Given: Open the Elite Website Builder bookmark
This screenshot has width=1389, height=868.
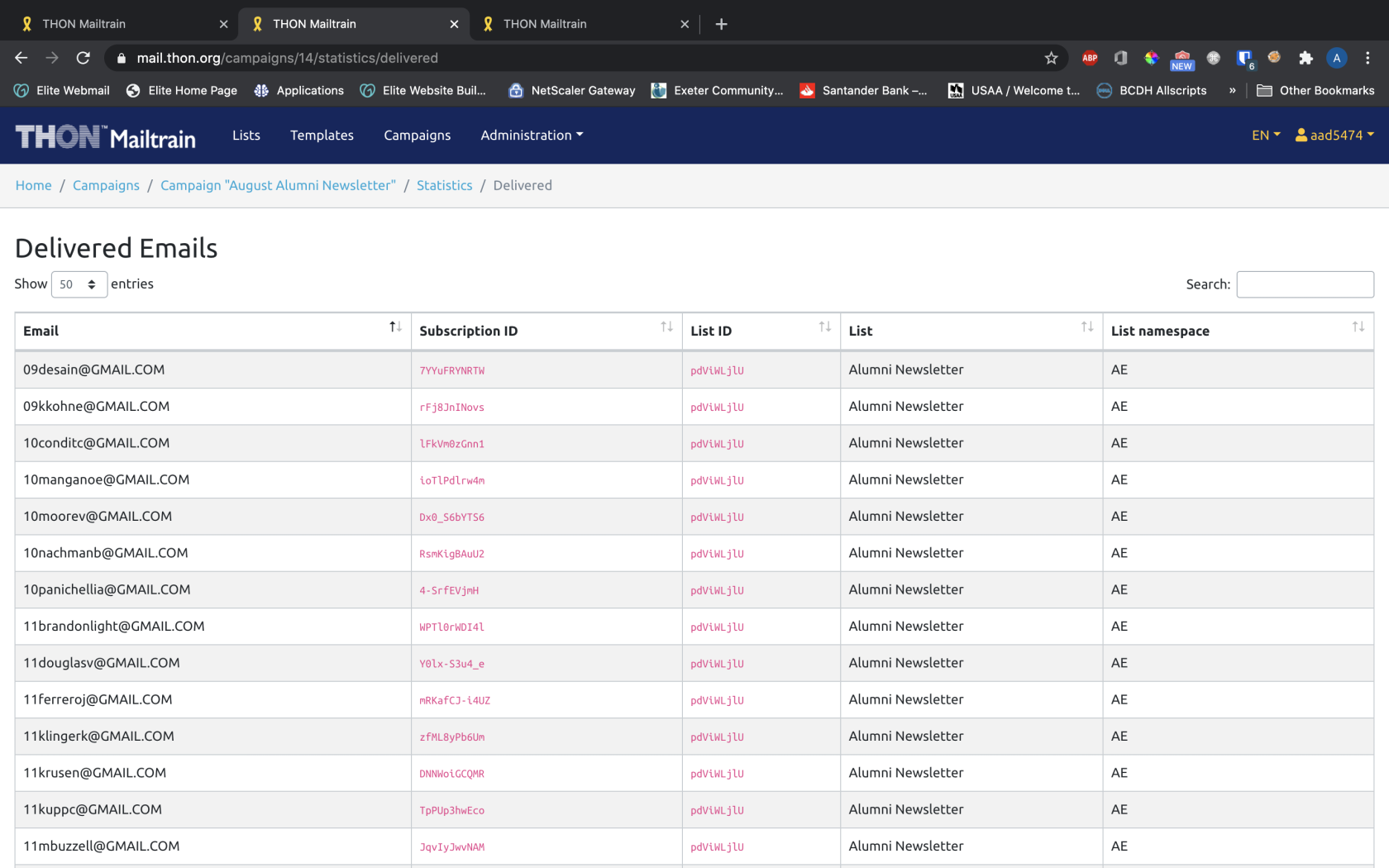Looking at the screenshot, I should pyautogui.click(x=423, y=90).
